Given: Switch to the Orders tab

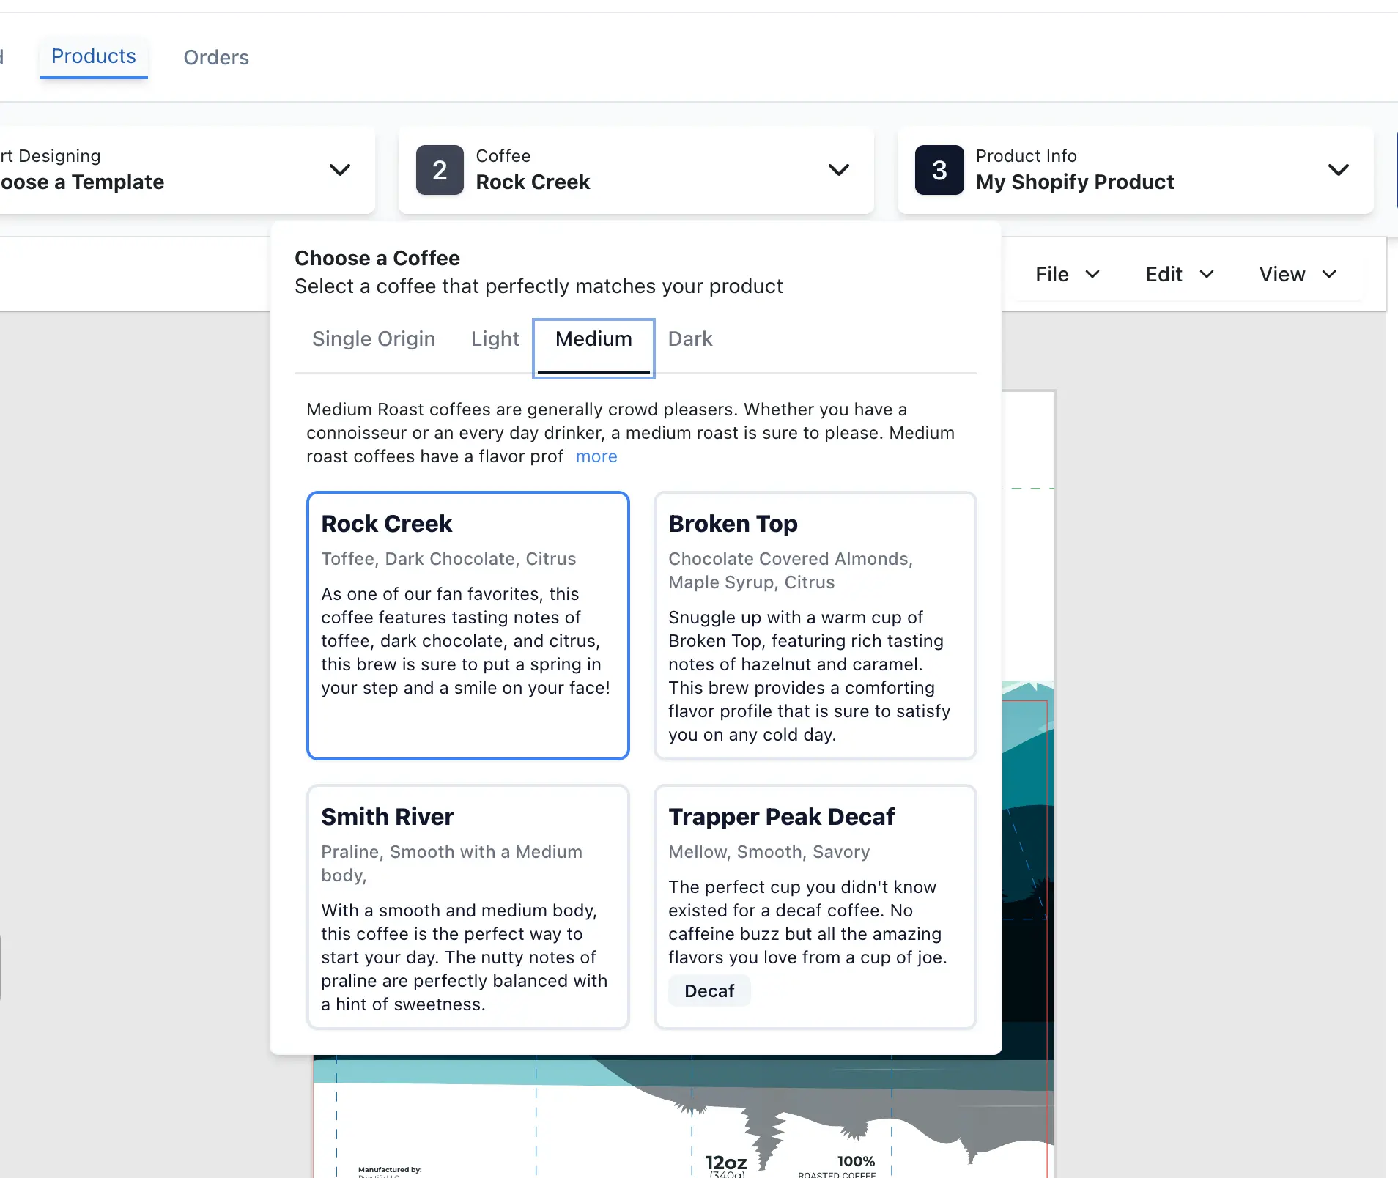Looking at the screenshot, I should tap(216, 57).
